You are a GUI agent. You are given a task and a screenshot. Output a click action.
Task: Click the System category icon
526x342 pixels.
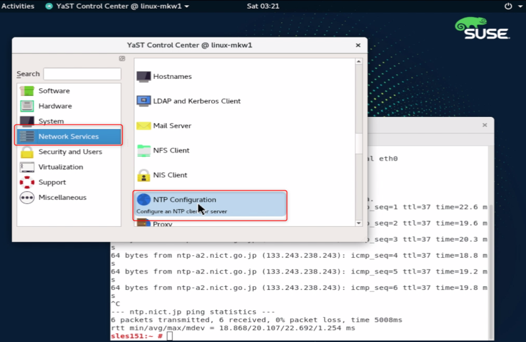click(27, 121)
